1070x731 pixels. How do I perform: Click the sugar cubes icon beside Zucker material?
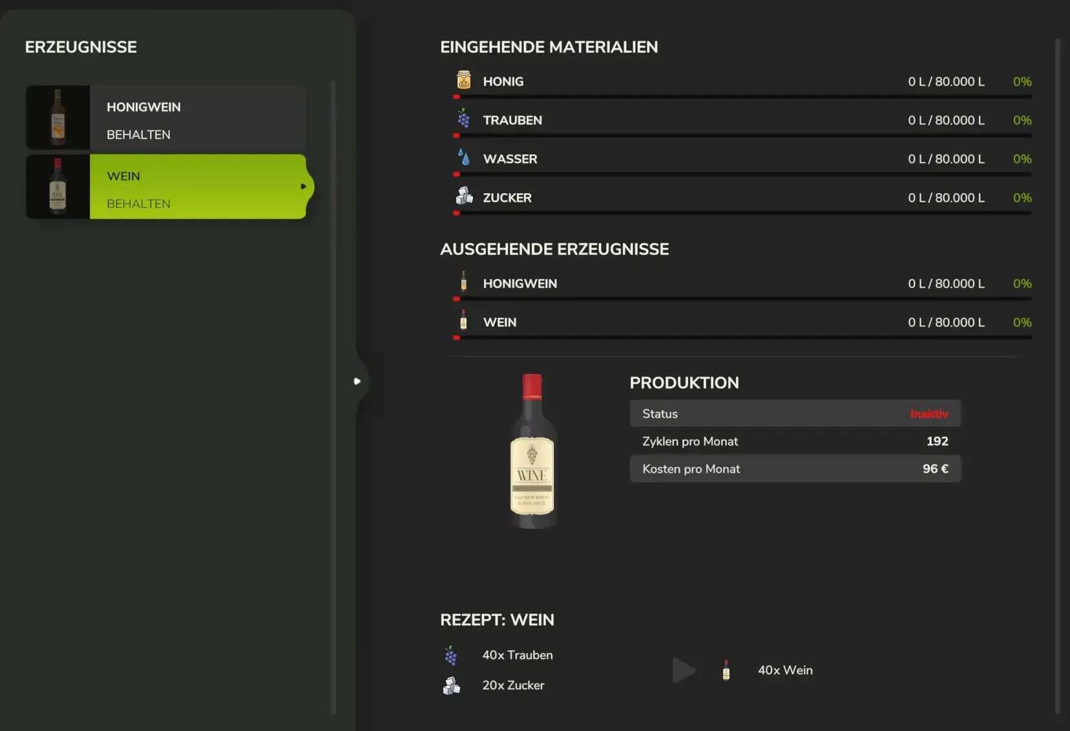point(463,196)
